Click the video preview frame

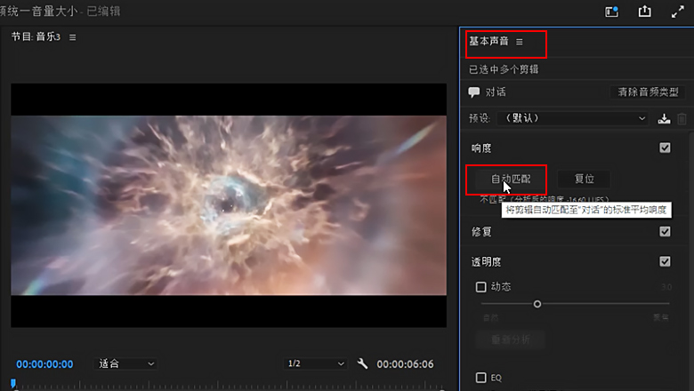(x=229, y=205)
